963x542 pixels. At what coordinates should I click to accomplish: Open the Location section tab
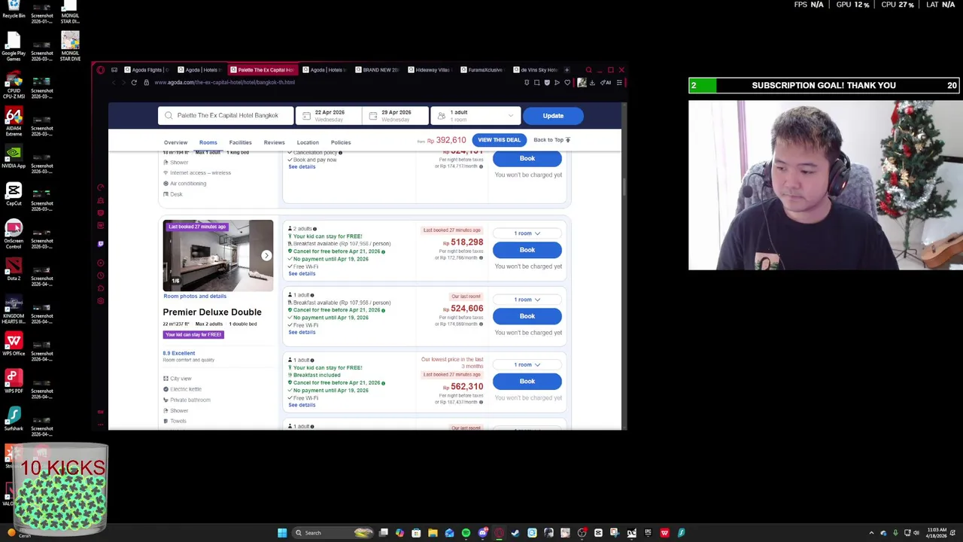(308, 142)
